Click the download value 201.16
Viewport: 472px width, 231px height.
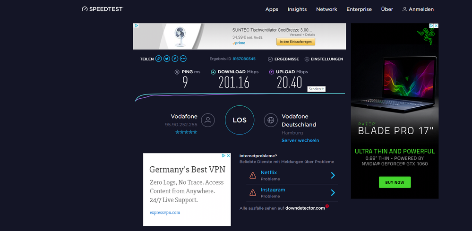coord(234,82)
